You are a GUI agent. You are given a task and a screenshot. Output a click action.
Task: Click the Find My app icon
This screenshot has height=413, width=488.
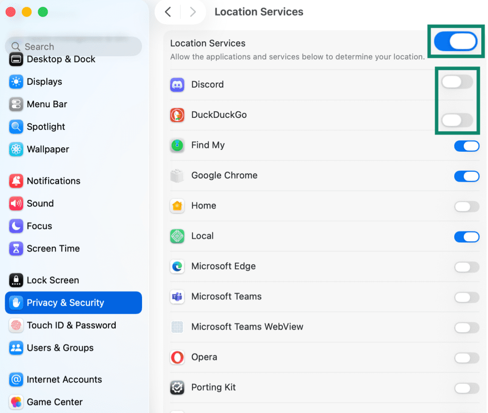(177, 145)
